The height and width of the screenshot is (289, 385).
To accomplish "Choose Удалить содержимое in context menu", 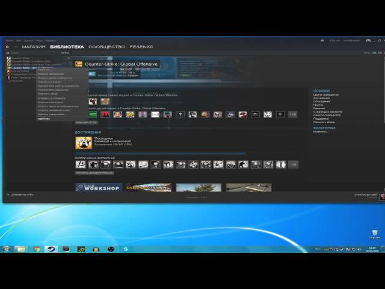I will pyautogui.click(x=51, y=114).
